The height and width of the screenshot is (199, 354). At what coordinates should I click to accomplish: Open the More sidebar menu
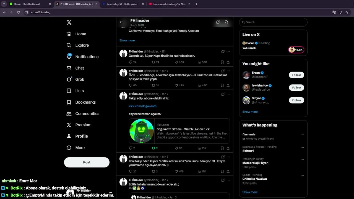(76, 148)
